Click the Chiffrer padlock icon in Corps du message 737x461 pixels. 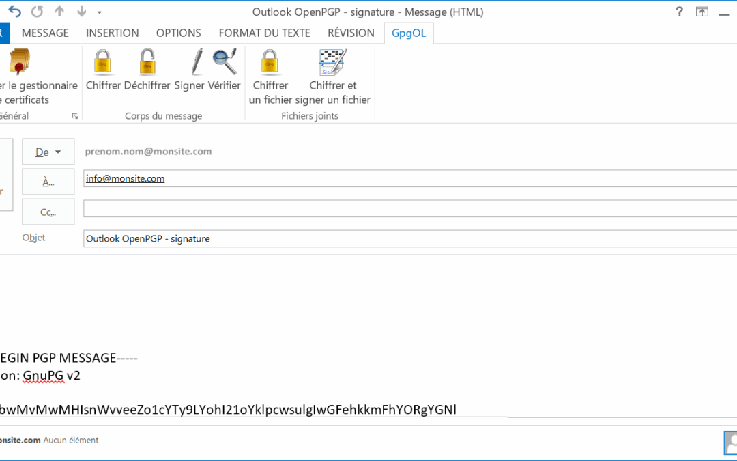point(102,61)
